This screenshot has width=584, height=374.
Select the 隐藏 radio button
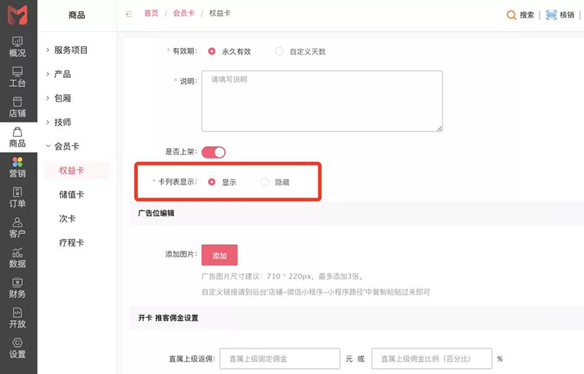point(264,182)
